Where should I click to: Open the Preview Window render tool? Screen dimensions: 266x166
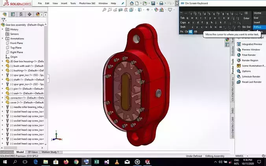pos(249,50)
